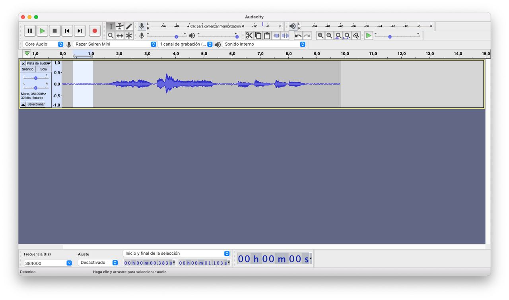Click the "Detenido." status bar text
The image size is (509, 300).
28,272
